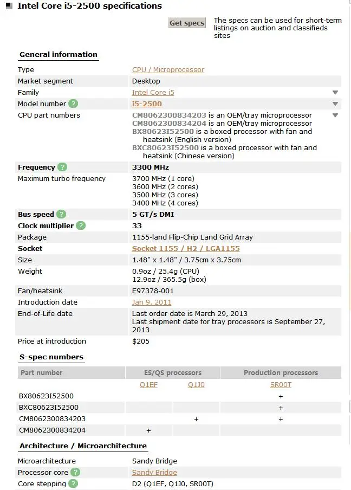Viewport: 351px width, 490px height.
Task: Follow the SR00T production S-spec link
Action: point(281,385)
